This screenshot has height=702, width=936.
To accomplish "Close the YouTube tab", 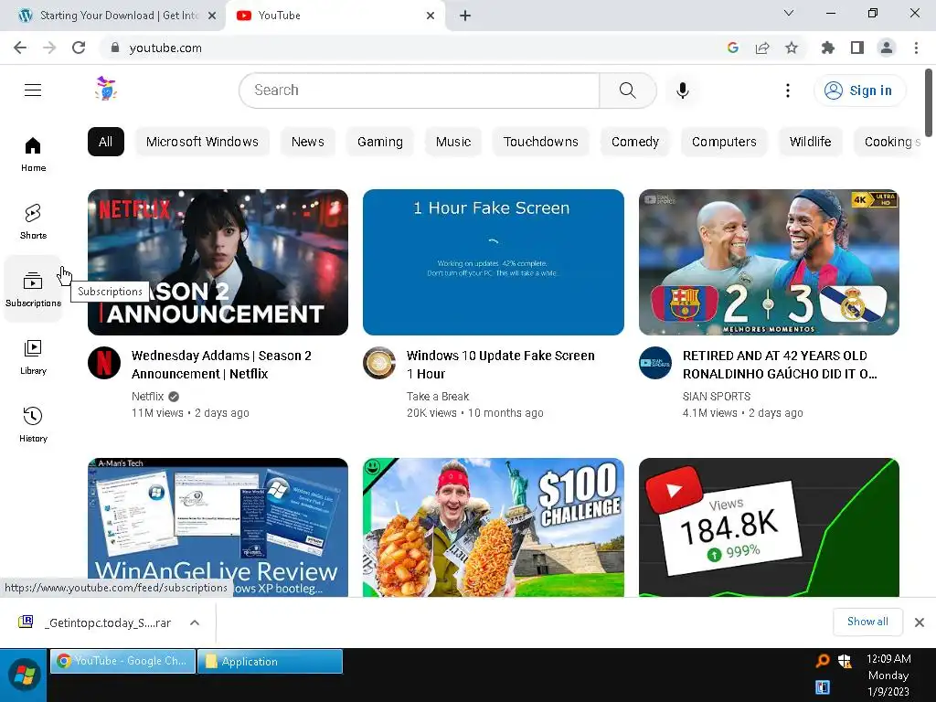I will [x=431, y=16].
